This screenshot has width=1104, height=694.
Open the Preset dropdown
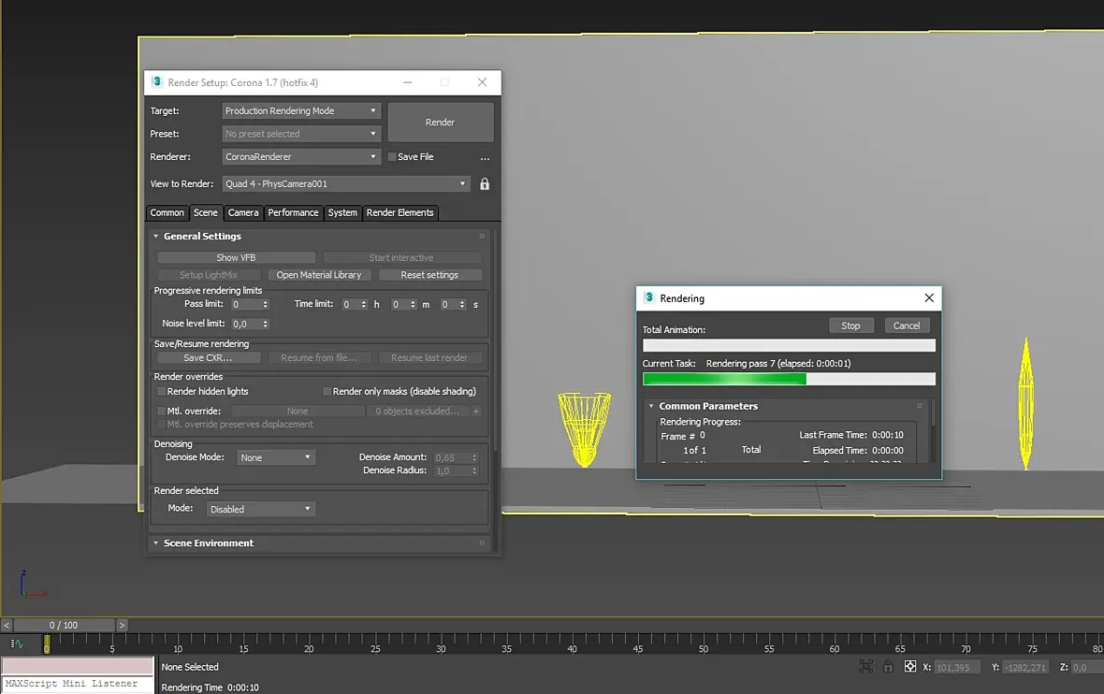pos(301,134)
